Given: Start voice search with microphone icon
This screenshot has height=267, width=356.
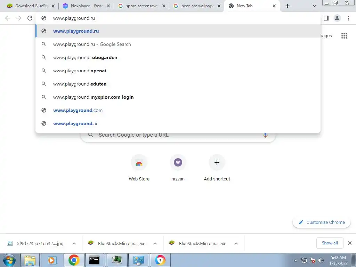Looking at the screenshot, I should tap(265, 135).
